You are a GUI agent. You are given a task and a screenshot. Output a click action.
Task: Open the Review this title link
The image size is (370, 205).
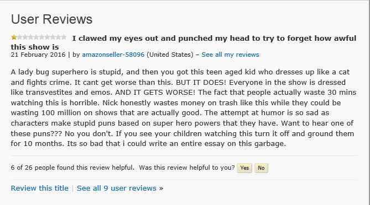(x=40, y=188)
